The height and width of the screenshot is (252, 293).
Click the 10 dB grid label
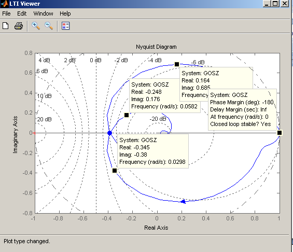pos(44,96)
